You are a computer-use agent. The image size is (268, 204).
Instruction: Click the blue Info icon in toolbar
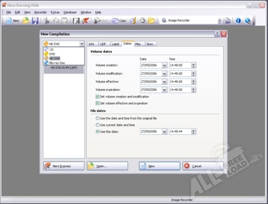tap(238, 21)
